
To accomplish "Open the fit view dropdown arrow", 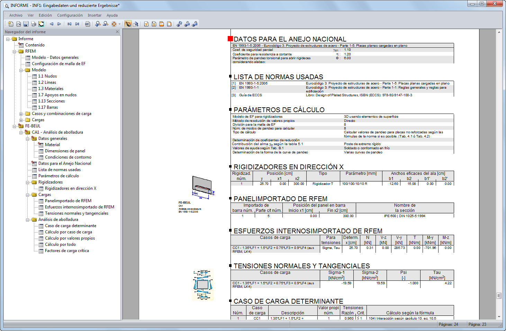I will [x=119, y=24].
